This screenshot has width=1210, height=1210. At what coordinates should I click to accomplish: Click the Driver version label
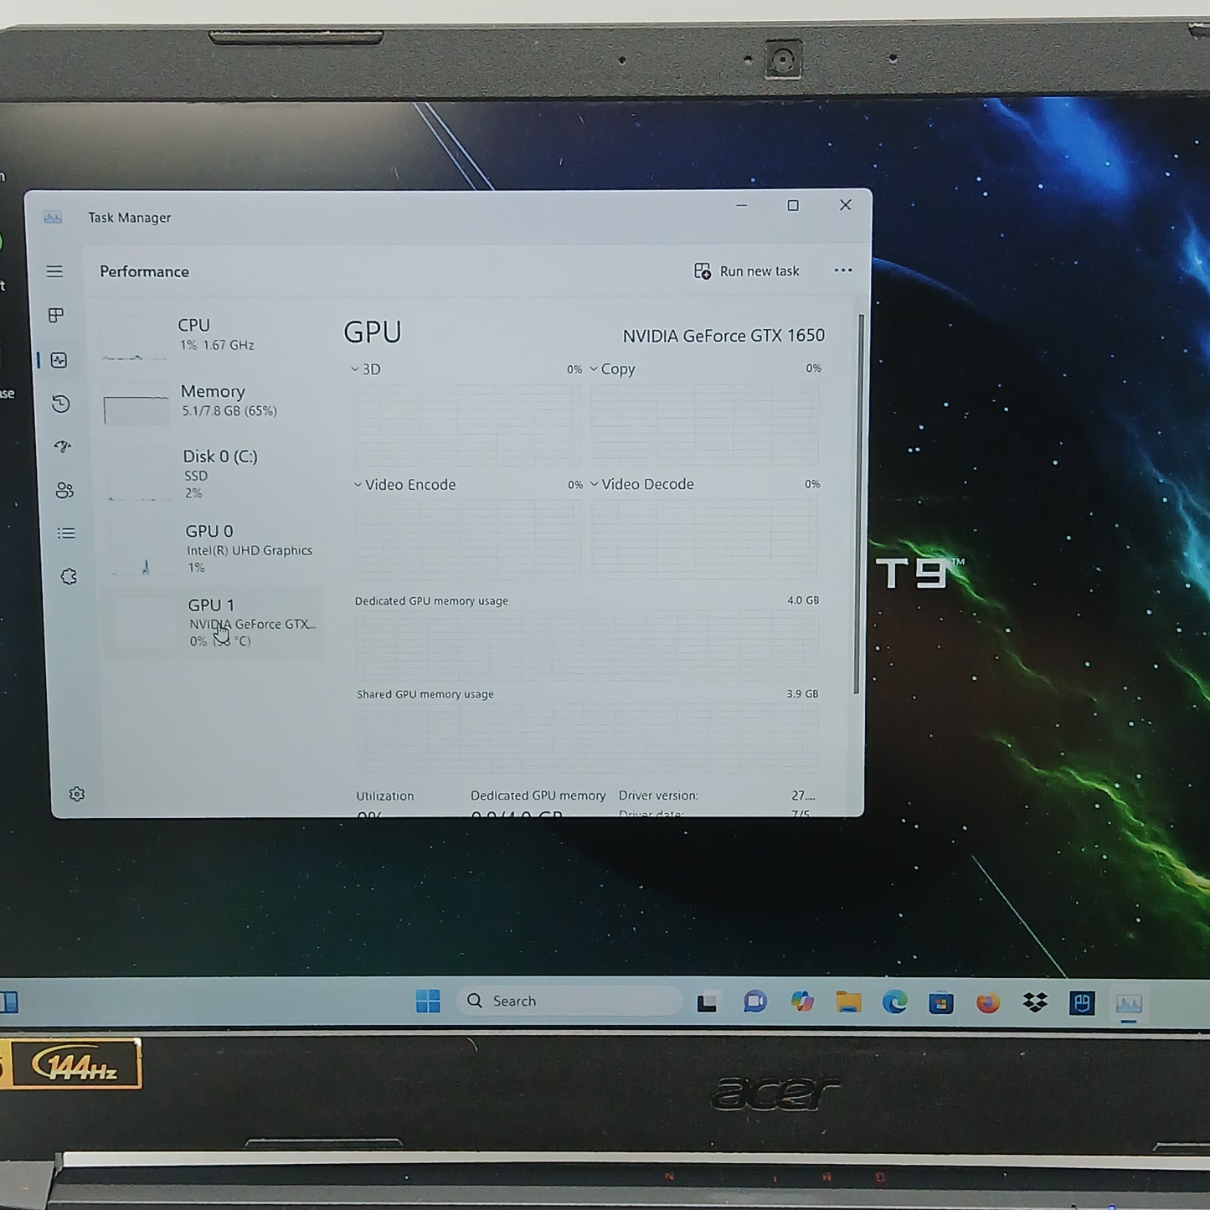point(658,796)
